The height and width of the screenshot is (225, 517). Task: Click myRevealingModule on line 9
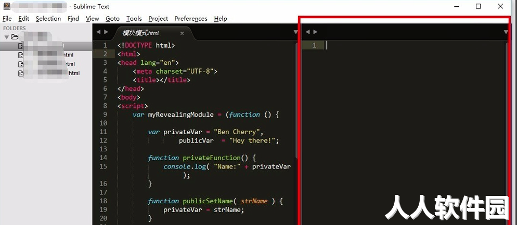pos(181,115)
